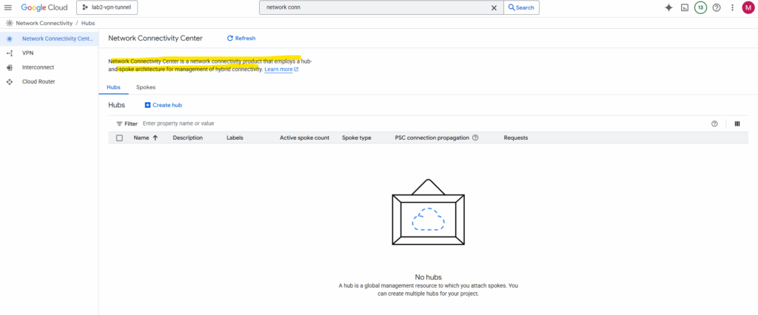Switch to the Spokes tab
758x315 pixels.
coord(146,87)
